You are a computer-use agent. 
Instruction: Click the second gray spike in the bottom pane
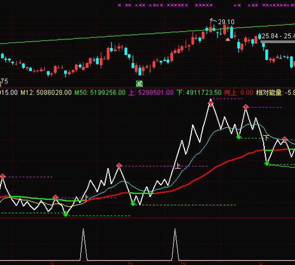[175, 244]
